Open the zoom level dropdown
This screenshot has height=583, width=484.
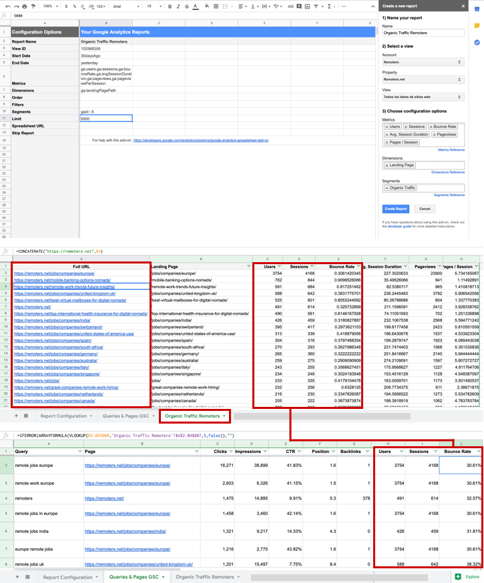tap(50, 6)
